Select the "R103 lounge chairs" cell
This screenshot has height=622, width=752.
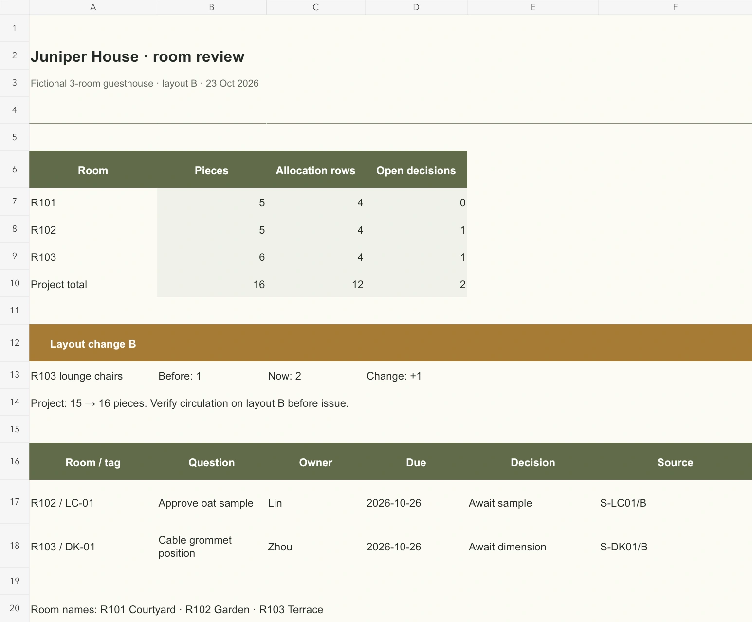pos(93,376)
